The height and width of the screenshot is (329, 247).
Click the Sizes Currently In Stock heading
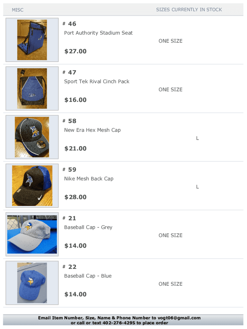point(189,10)
